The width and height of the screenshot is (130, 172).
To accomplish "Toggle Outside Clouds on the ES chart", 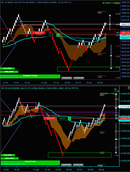I will click(30, 77).
